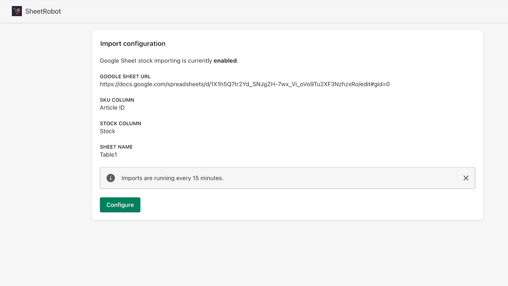The image size is (508, 286).
Task: Click the STOCK COLUMN value Stock
Action: click(x=107, y=131)
